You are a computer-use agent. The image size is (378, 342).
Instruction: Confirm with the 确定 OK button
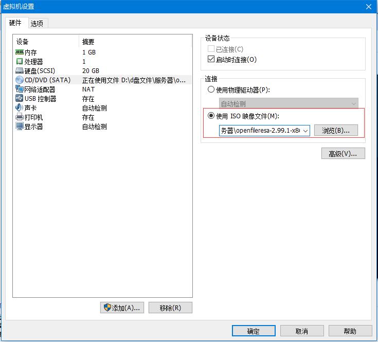(x=254, y=331)
